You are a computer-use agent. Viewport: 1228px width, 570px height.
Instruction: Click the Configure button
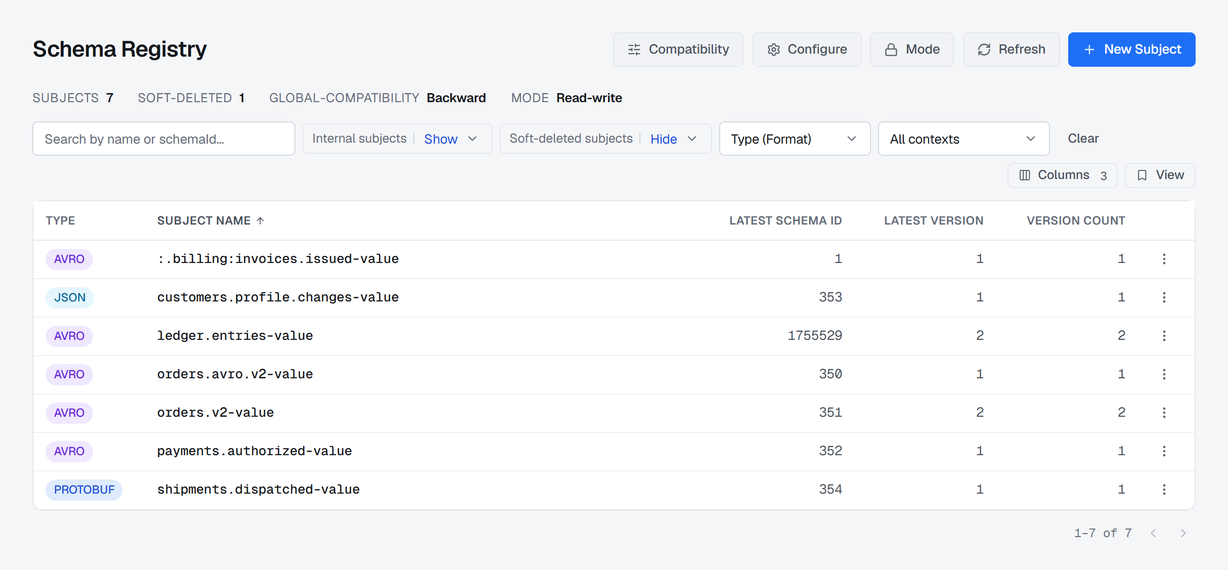(807, 50)
